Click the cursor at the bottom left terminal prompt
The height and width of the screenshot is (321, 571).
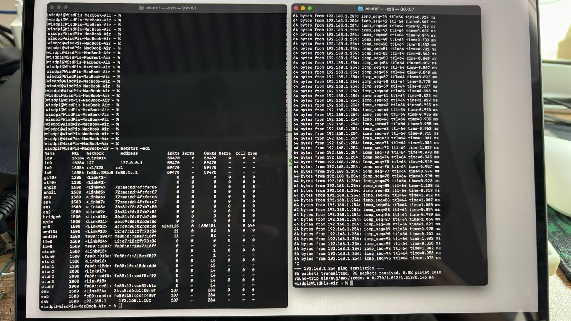pos(120,306)
